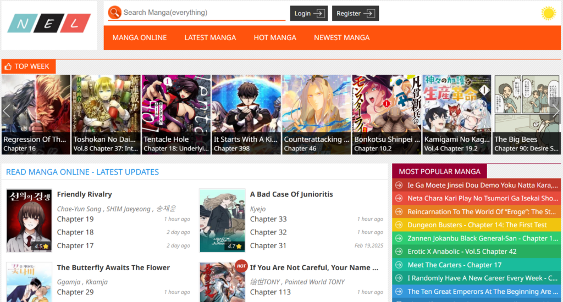Open Junioritis Chapter 32
This screenshot has width=563, height=302.
point(268,232)
